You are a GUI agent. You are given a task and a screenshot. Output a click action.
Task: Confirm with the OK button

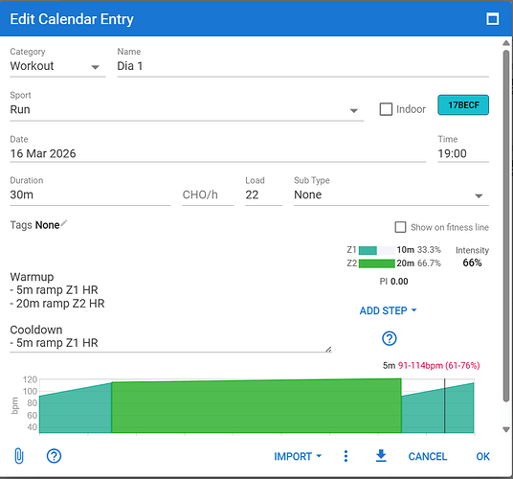[x=482, y=456]
